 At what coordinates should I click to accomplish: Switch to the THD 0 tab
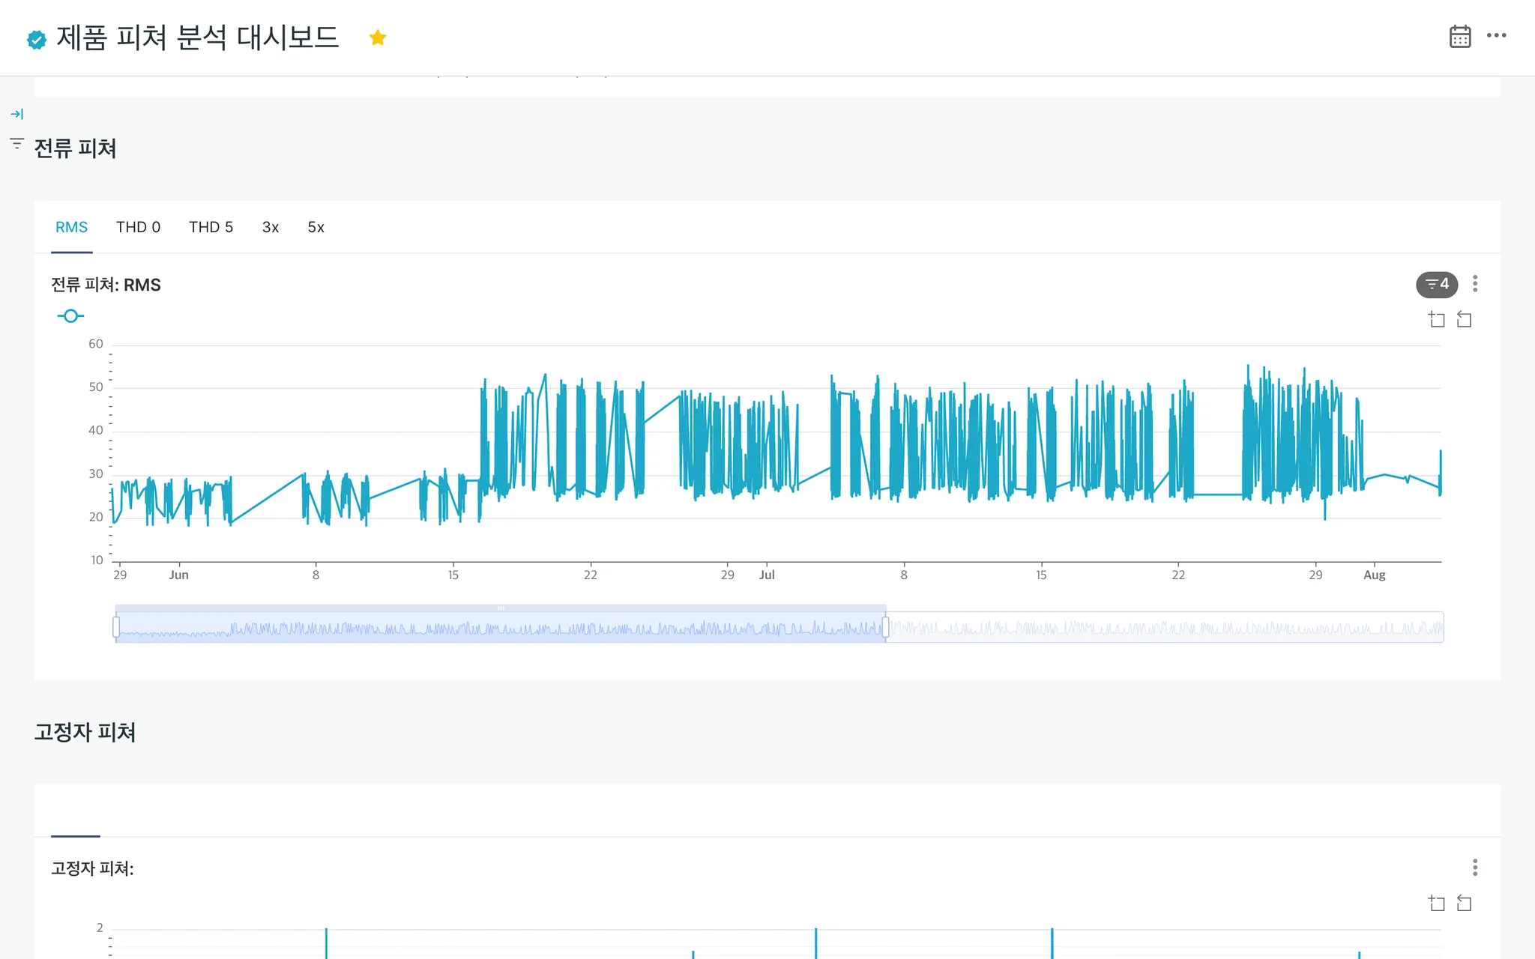tap(138, 227)
